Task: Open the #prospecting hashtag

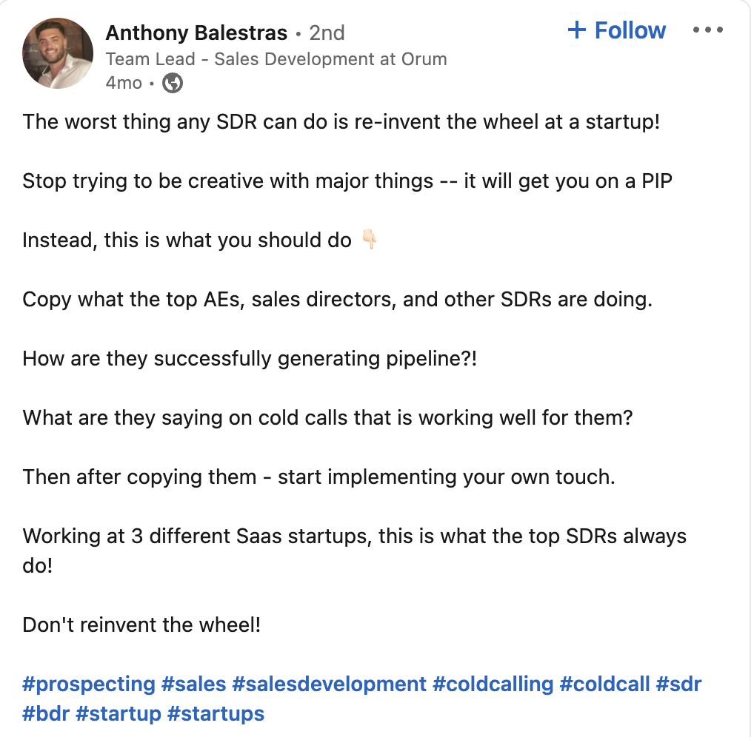Action: (x=89, y=684)
